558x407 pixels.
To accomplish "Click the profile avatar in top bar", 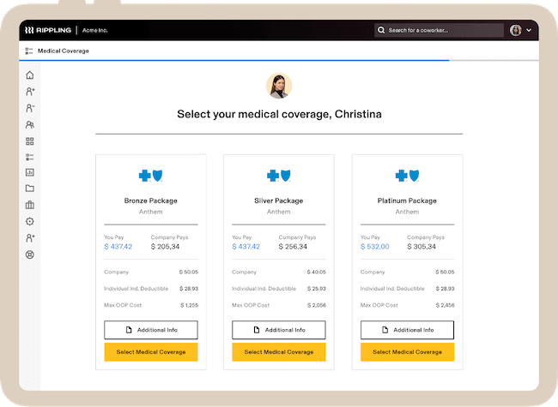I will (516, 30).
